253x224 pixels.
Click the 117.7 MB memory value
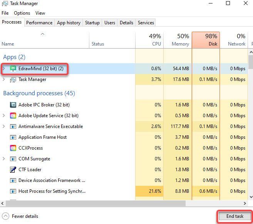point(180,126)
